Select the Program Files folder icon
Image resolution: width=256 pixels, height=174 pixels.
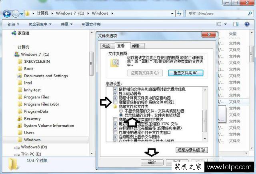tap(20, 97)
